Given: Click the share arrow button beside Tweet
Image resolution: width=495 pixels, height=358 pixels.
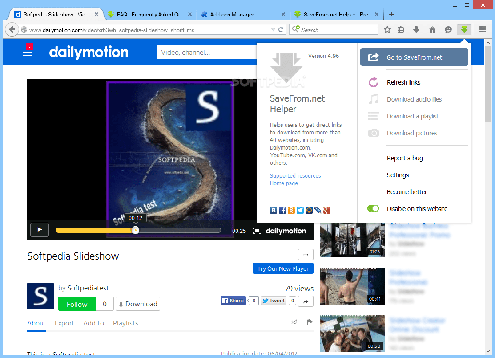Looking at the screenshot, I should point(306,301).
